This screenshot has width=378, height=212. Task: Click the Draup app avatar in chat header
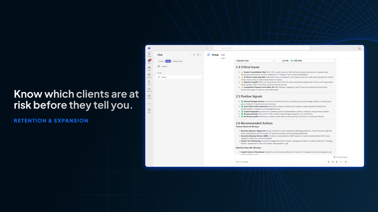(208, 55)
